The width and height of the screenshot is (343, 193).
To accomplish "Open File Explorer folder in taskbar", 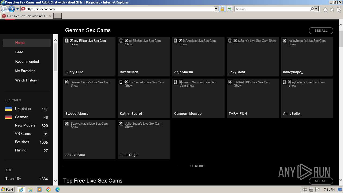I will (x=30, y=190).
